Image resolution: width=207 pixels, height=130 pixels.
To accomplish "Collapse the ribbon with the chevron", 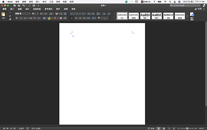I will 204,9.
